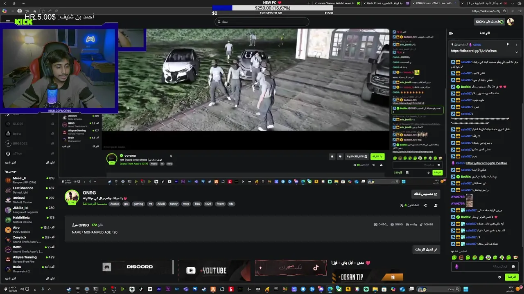The image size is (524, 294).
Task: Open the ON9G discord link in chat
Action: coord(486,163)
